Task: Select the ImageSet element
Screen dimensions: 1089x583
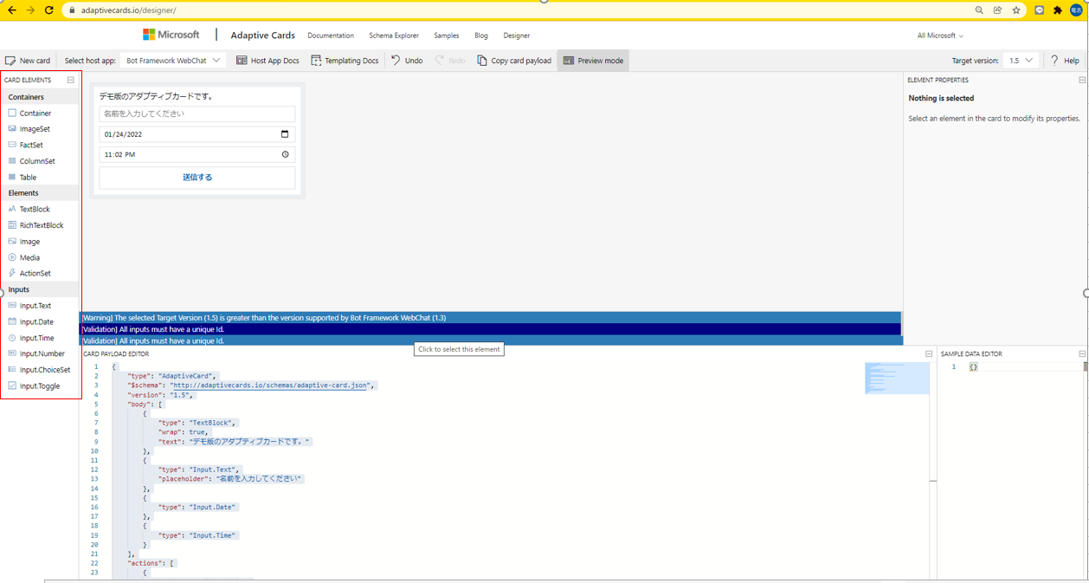Action: pyautogui.click(x=29, y=129)
